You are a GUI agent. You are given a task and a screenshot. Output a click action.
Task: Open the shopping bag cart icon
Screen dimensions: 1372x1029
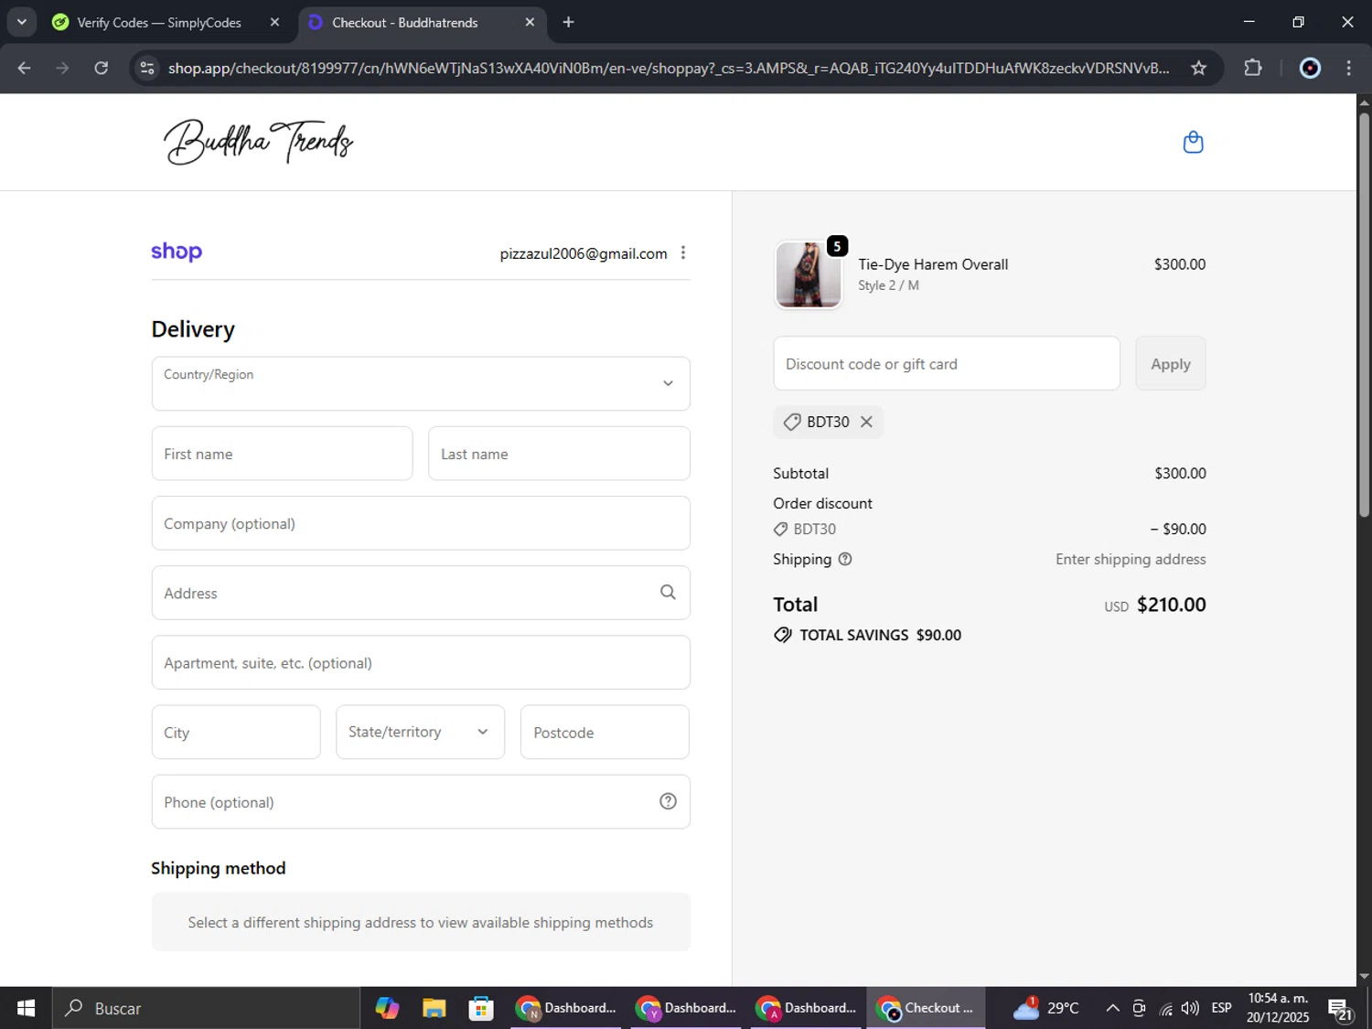(x=1193, y=142)
